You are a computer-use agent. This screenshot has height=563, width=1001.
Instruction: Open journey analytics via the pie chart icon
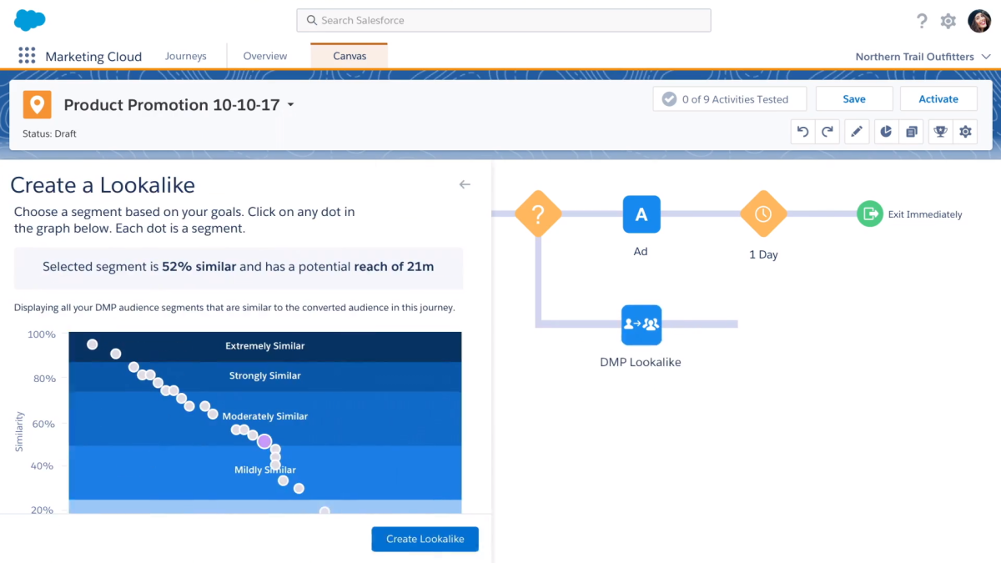click(886, 131)
